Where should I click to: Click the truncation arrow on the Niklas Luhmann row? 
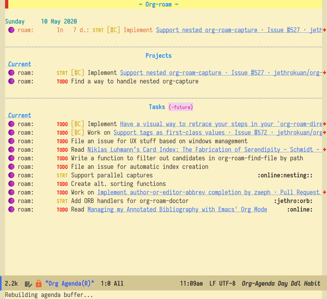(324, 150)
